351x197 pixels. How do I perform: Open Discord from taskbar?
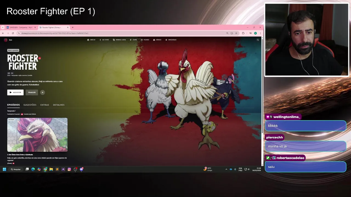point(81,169)
